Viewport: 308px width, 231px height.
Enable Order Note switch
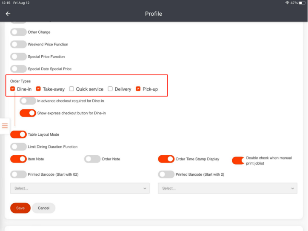(x=92, y=159)
